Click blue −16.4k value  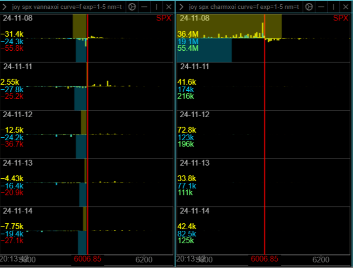[x=12, y=186]
